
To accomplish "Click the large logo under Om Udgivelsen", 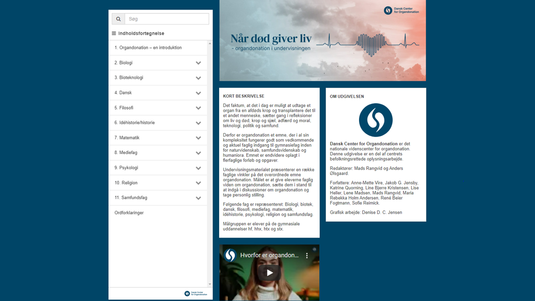I will [375, 120].
